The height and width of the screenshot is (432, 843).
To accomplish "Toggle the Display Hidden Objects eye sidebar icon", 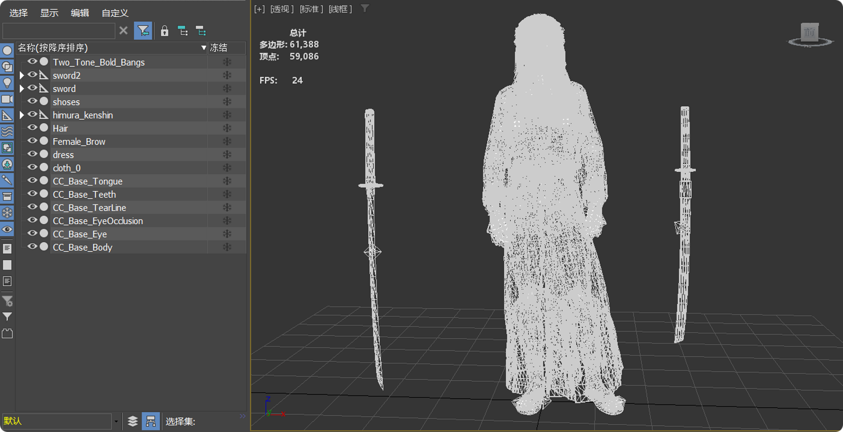I will (x=7, y=229).
